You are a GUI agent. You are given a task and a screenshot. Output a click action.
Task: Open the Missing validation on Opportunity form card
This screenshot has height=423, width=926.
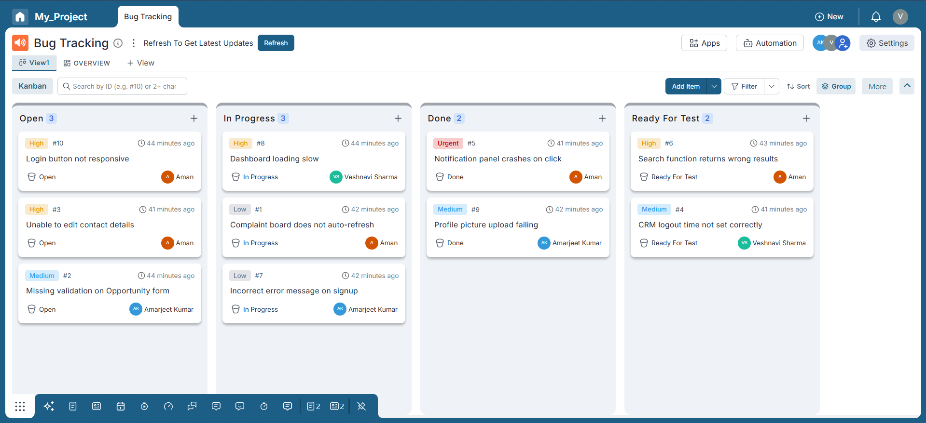(x=110, y=293)
